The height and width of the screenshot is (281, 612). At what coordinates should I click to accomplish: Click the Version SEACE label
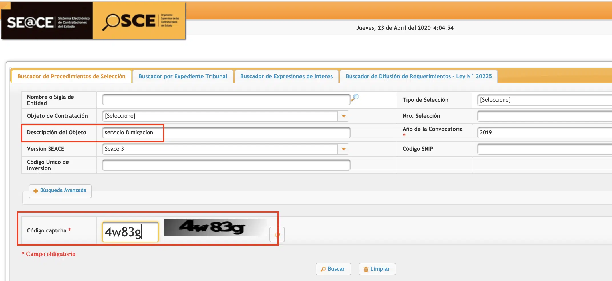[x=46, y=149]
